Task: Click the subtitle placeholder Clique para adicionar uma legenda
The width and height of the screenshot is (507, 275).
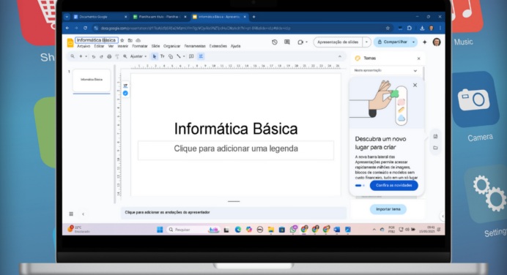Action: click(x=236, y=150)
